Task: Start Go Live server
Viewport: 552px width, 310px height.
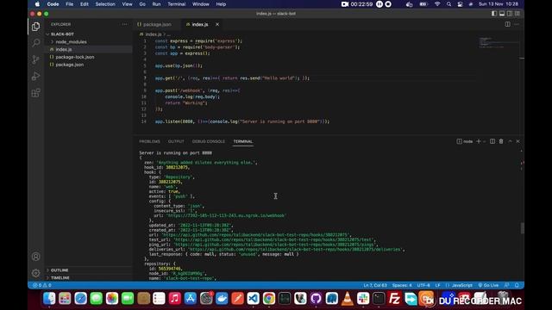Action: pyautogui.click(x=488, y=285)
